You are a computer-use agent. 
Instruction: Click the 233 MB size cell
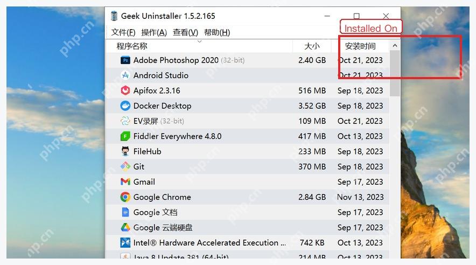click(312, 151)
